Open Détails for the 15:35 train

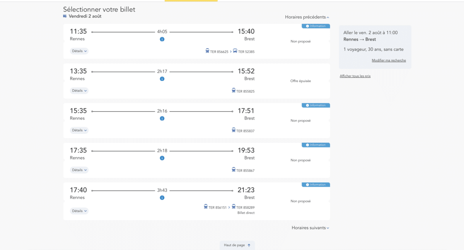point(79,130)
